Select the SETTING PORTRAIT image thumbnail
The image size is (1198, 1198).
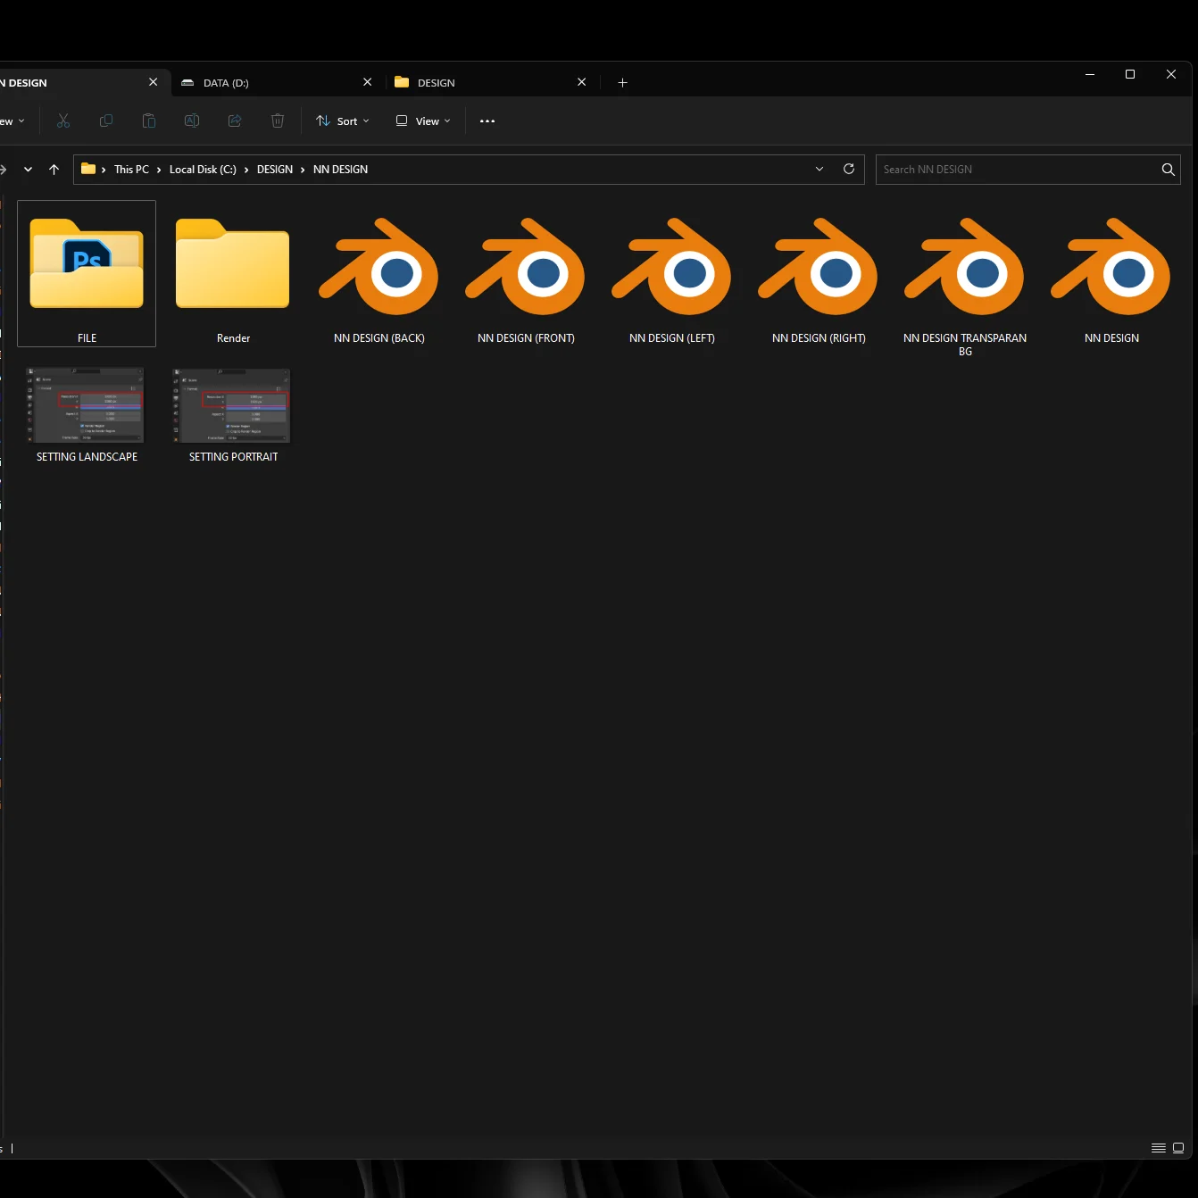[x=232, y=405]
